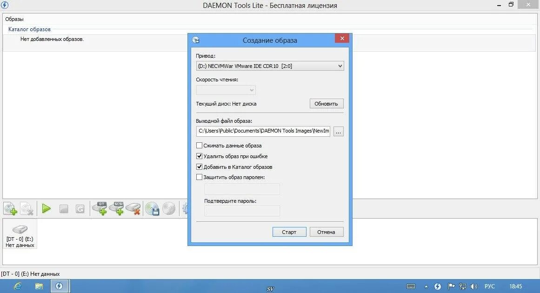Click the green Mount play icon
The height and width of the screenshot is (293, 540).
pos(46,209)
